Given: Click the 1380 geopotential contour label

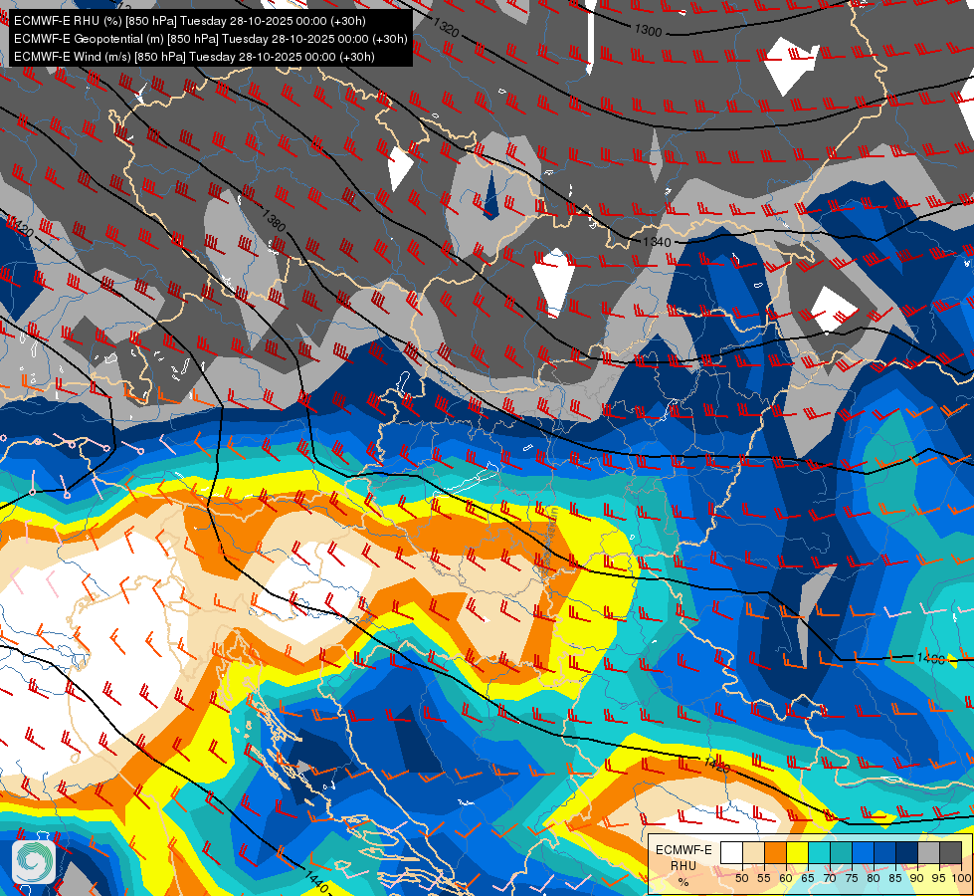Looking at the screenshot, I should [274, 220].
